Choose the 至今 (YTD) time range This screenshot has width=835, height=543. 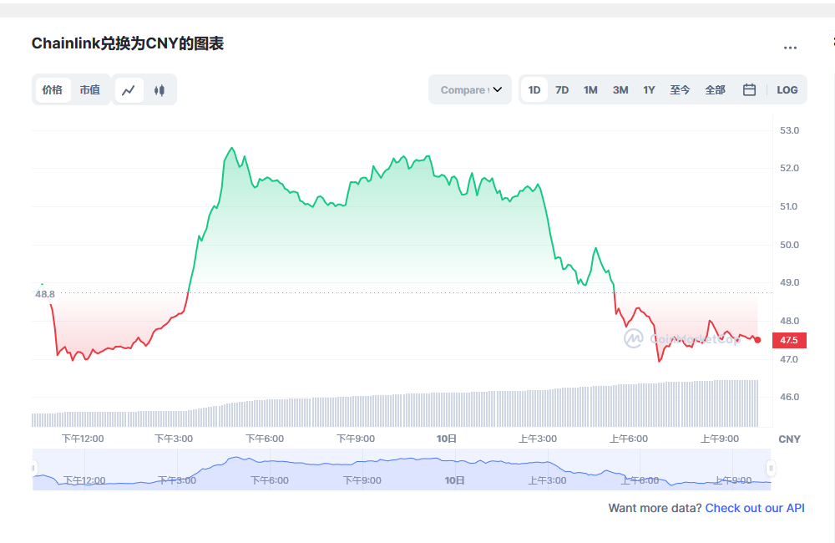[680, 90]
